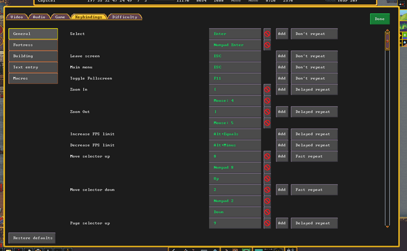Select the Building keybinding category
The height and width of the screenshot is (251, 407).
coord(33,56)
